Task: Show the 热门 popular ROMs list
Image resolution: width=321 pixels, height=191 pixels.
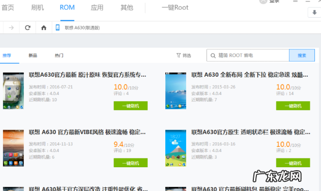Action: pyautogui.click(x=59, y=55)
